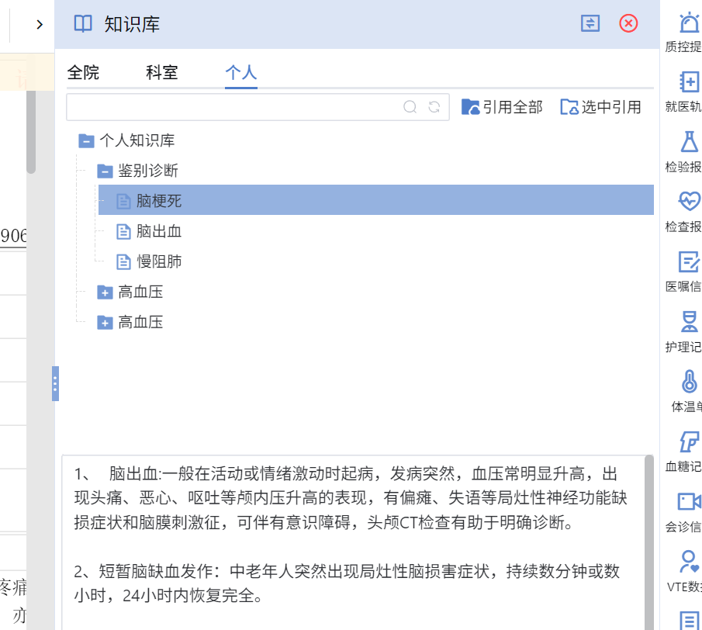Click the 检验报告 flask icon

[688, 142]
